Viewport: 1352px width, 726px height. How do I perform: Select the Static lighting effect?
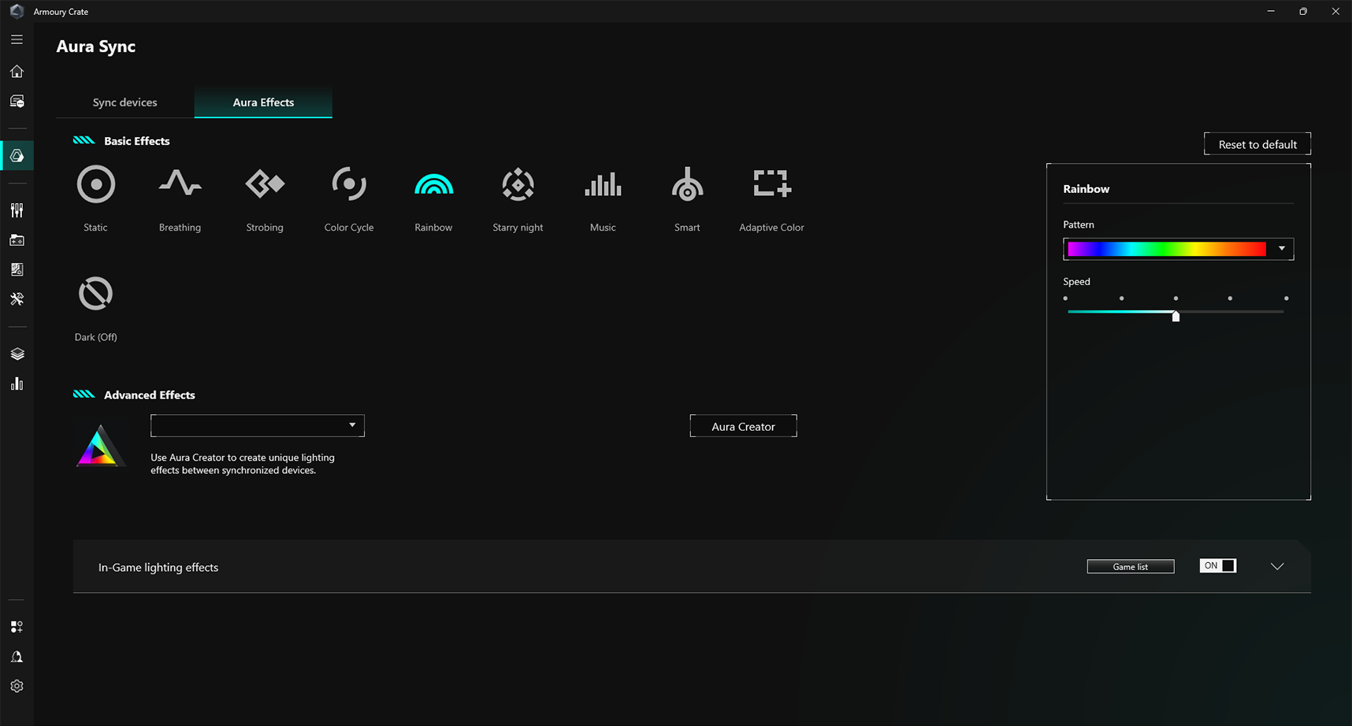click(96, 185)
